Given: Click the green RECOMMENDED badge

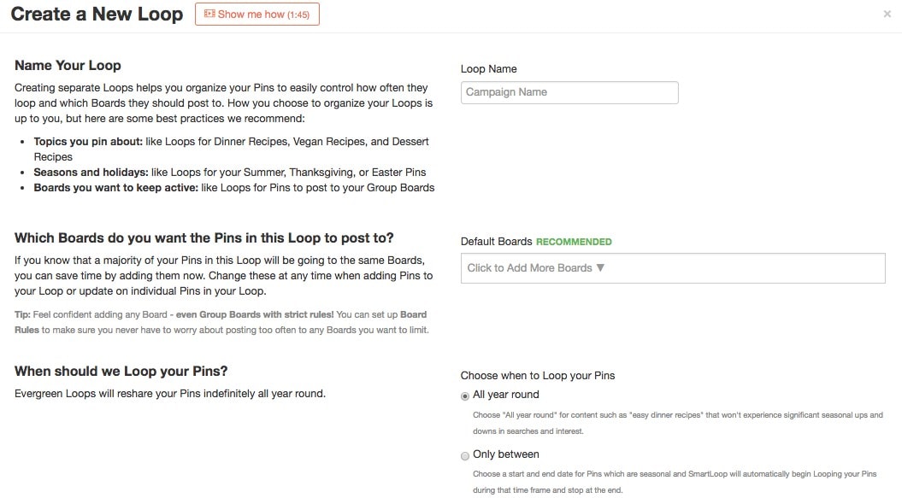Looking at the screenshot, I should (574, 242).
